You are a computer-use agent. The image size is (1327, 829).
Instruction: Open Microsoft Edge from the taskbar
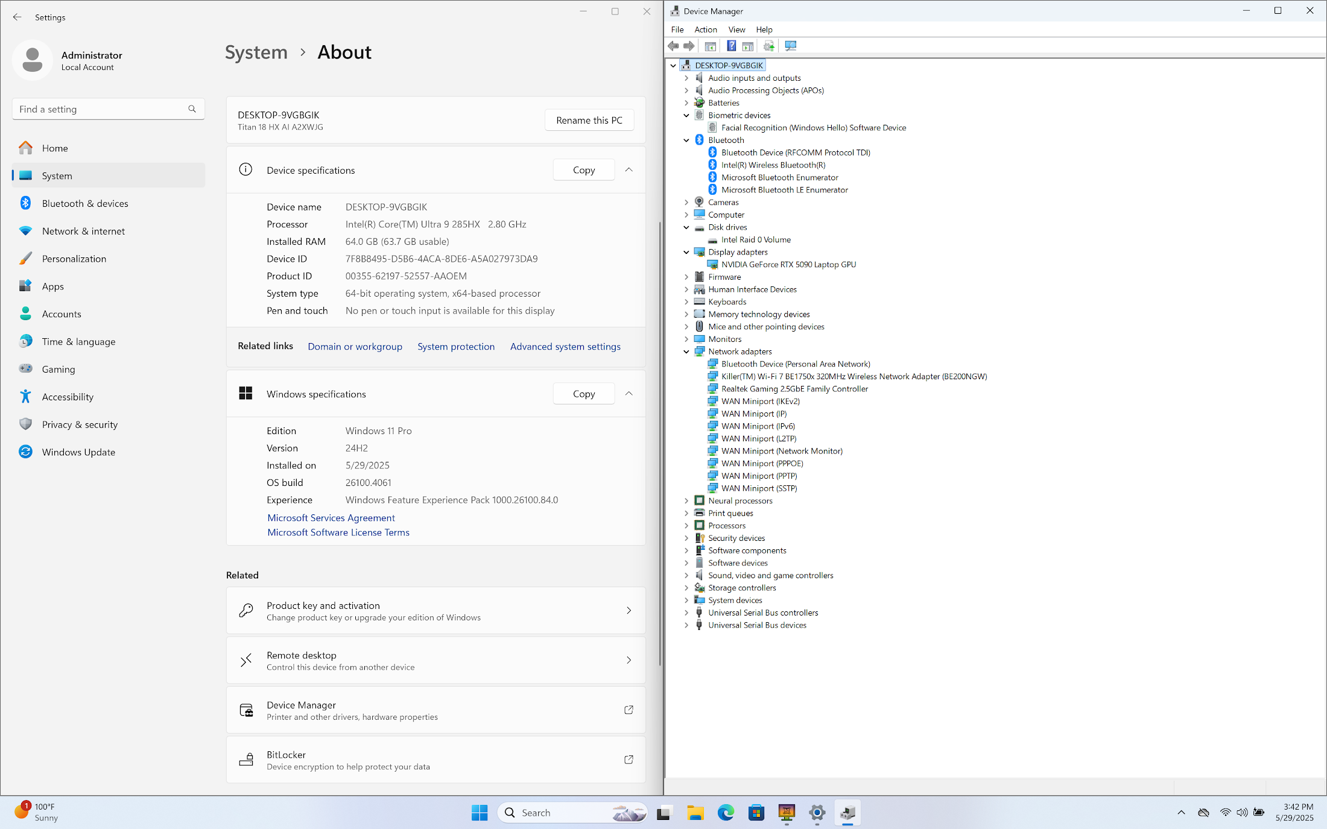click(x=726, y=813)
